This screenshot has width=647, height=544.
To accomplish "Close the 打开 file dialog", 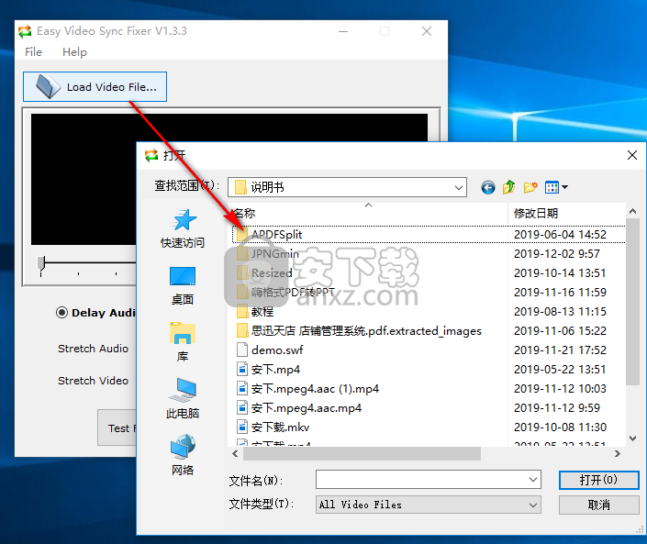I will (631, 155).
